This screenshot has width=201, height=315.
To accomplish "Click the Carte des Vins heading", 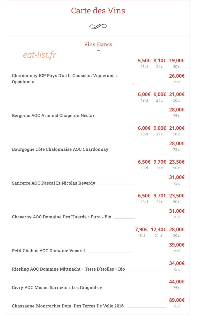I will point(98,11).
